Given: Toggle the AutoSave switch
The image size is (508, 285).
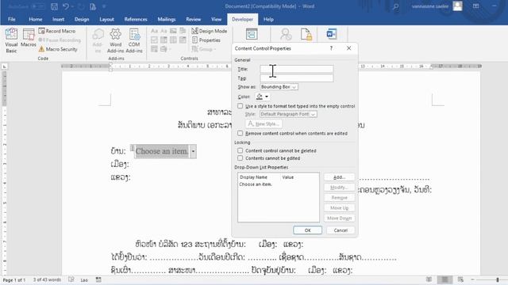Looking at the screenshot, I should (37, 6).
